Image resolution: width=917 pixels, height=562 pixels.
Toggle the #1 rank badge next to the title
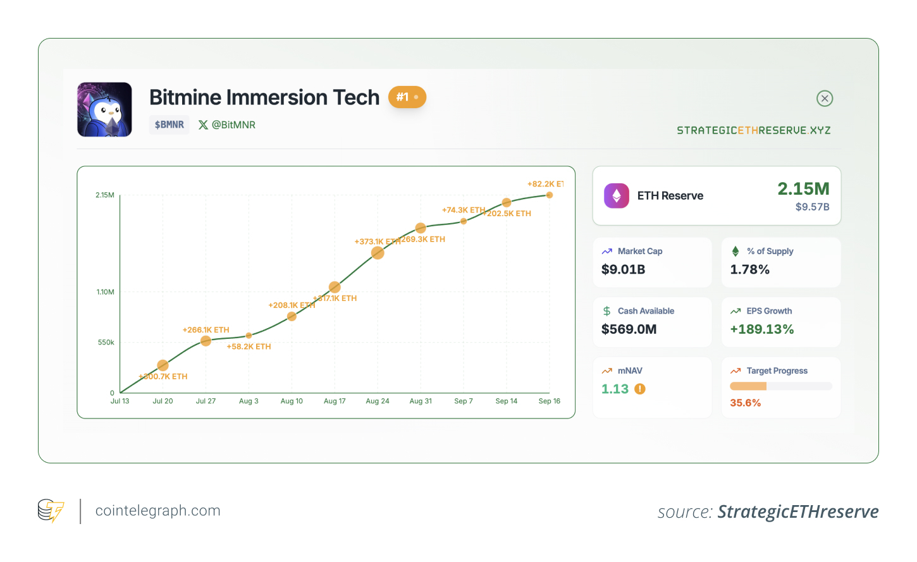click(x=407, y=97)
